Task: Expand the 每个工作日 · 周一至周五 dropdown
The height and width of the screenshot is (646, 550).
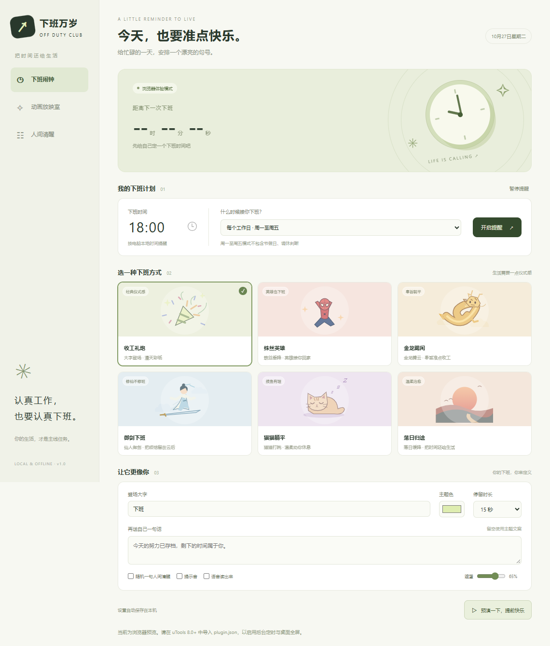Action: [341, 228]
